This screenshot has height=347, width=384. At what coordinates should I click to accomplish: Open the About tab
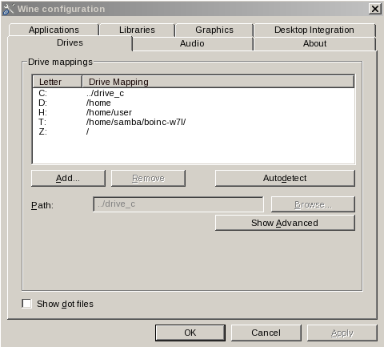(x=314, y=43)
